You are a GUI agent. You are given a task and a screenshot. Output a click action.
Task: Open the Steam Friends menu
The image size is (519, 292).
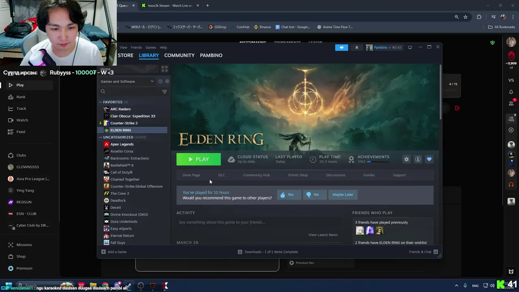click(136, 47)
